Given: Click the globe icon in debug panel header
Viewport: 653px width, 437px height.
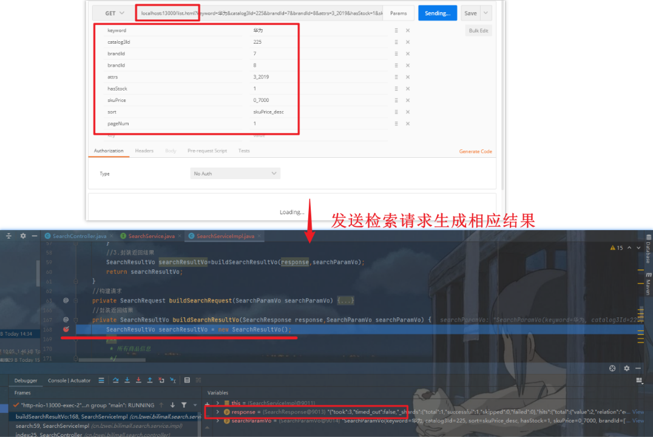Looking at the screenshot, I should click(612, 368).
